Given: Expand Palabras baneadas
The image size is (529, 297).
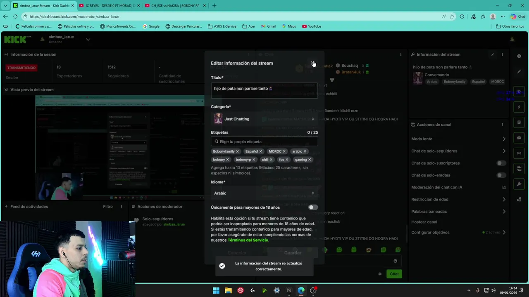Looking at the screenshot, I should pyautogui.click(x=504, y=212).
